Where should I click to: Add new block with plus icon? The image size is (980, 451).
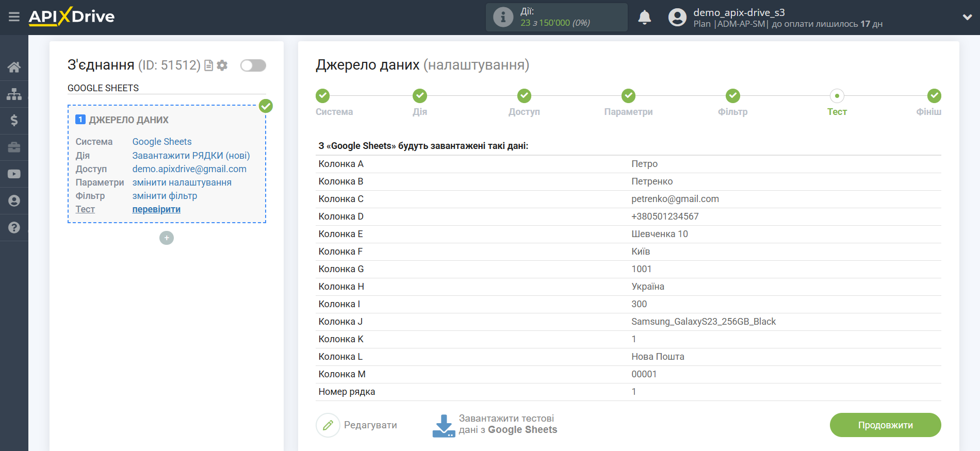(167, 238)
